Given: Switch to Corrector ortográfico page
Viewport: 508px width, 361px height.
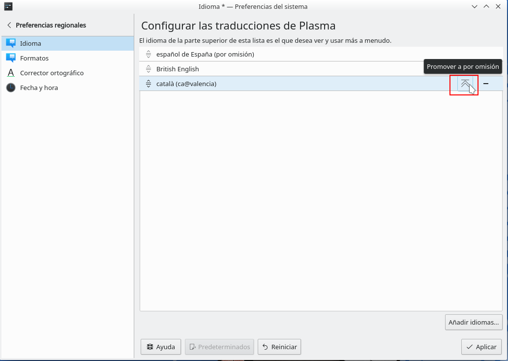Looking at the screenshot, I should pyautogui.click(x=52, y=73).
